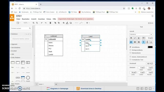
Task: Bring selection to front
Action: click(55, 23)
